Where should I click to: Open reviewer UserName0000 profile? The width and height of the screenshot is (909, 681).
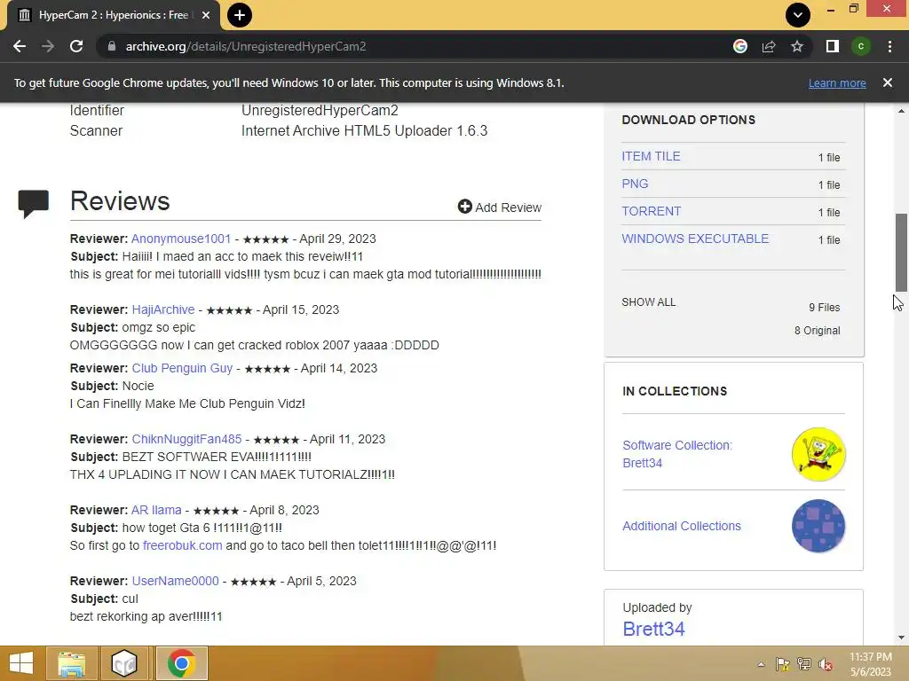tap(175, 581)
